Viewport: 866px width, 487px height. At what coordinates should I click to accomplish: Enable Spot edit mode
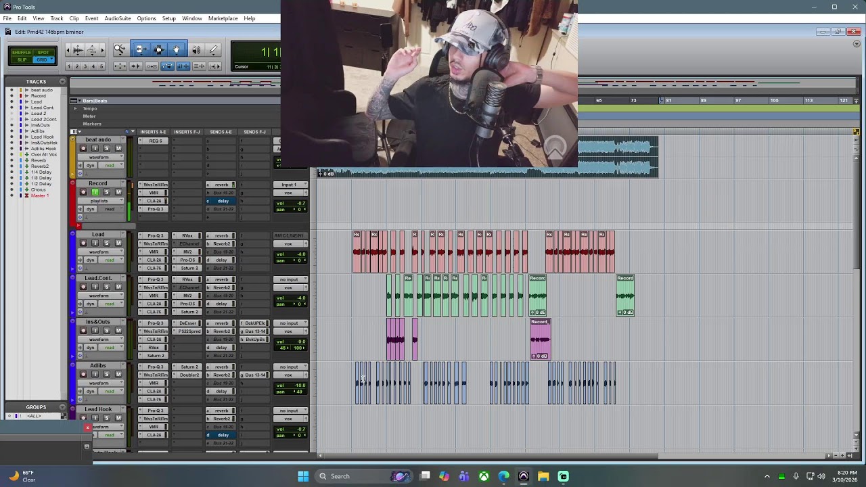point(43,52)
